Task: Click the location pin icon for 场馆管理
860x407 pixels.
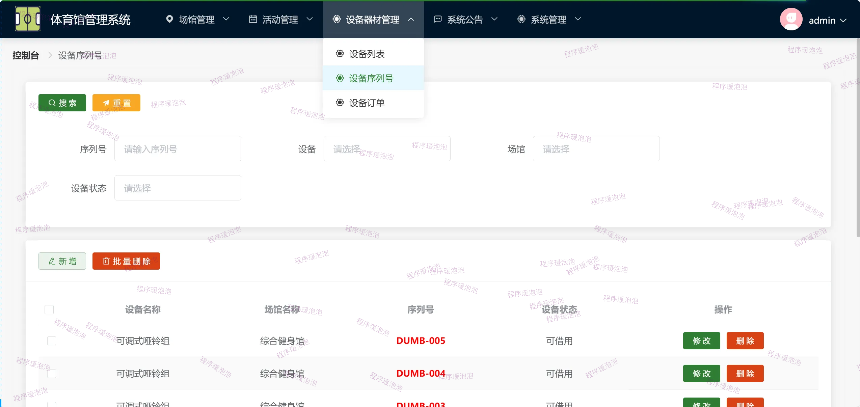Action: pos(169,19)
